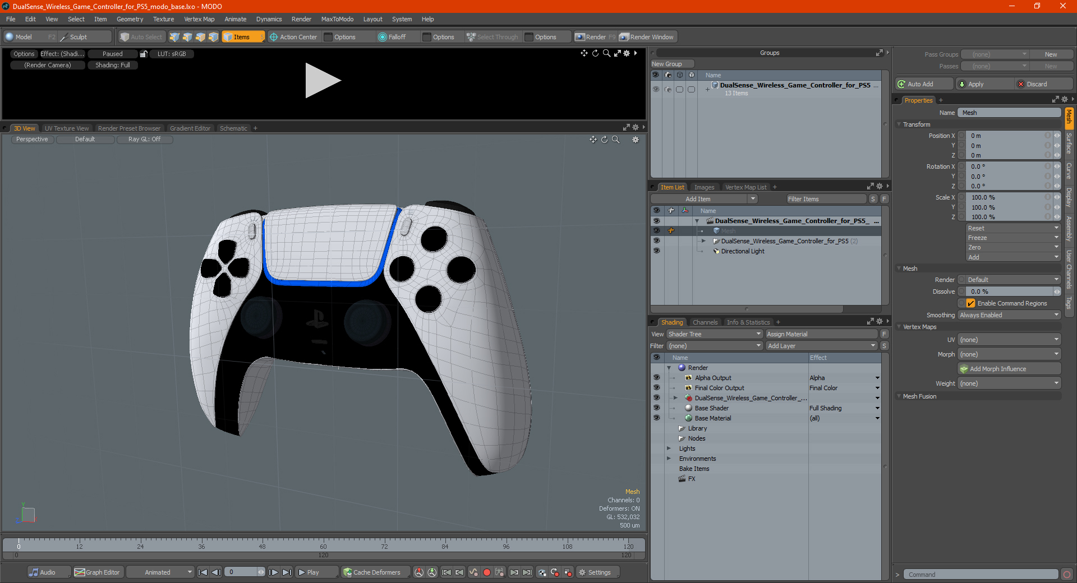Open timeline Settings
The height and width of the screenshot is (583, 1077).
coord(599,572)
